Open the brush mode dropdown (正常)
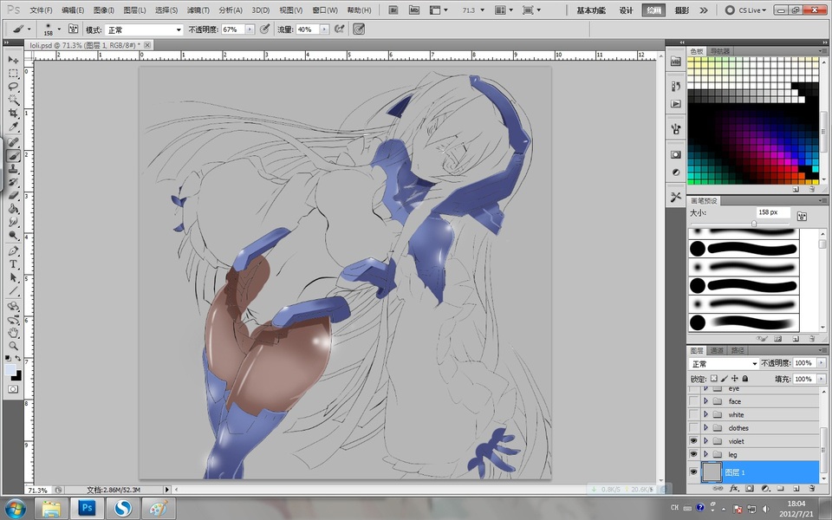Screen dimensions: 832x520 coord(144,29)
